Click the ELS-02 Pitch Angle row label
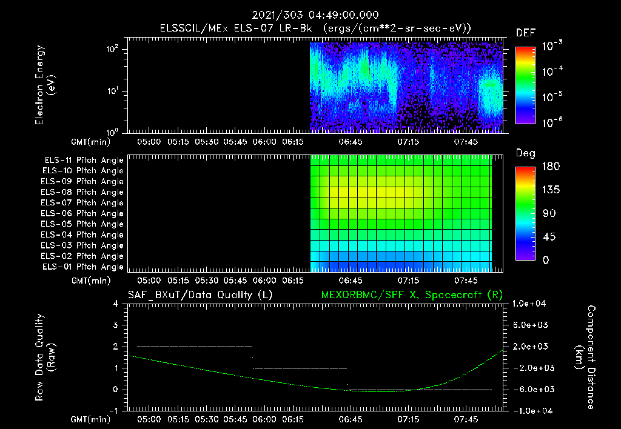Image resolution: width=621 pixels, height=429 pixels. (82, 256)
